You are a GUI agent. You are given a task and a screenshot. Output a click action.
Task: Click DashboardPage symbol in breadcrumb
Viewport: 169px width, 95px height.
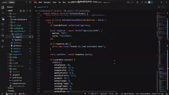[84, 11]
